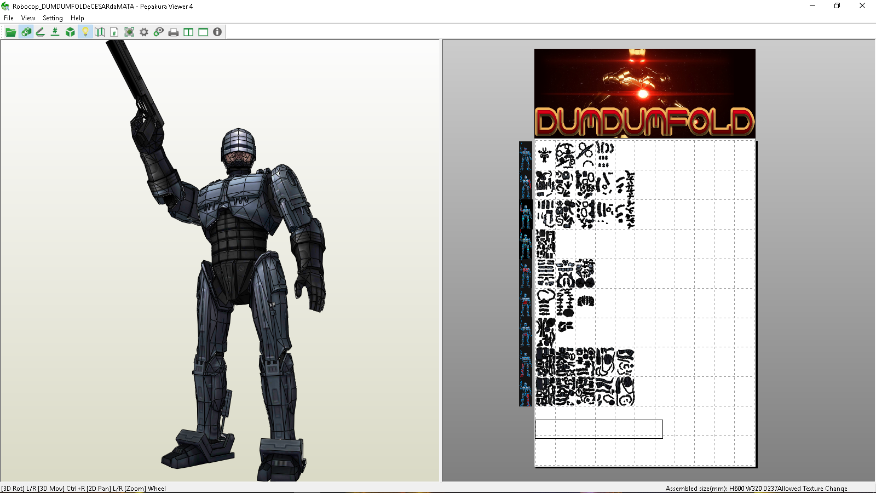The image size is (876, 493).
Task: Click the topmost Robocop thumbnail in the strip
Action: [526, 156]
